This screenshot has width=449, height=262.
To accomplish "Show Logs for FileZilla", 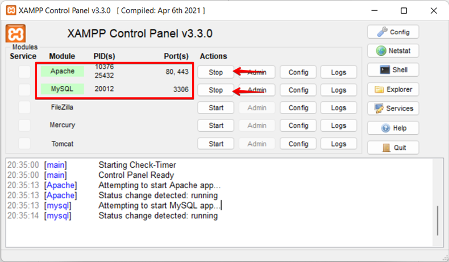I will (339, 107).
